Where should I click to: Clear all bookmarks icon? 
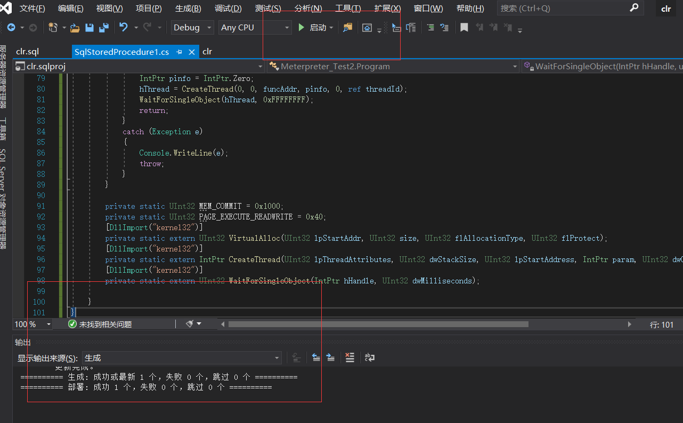[508, 28]
